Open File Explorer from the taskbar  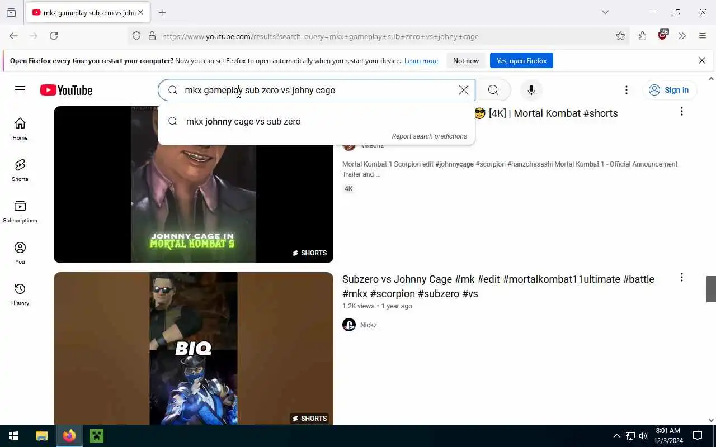[x=41, y=436]
